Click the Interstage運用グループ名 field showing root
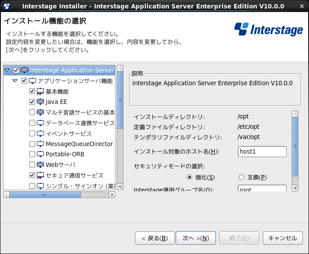309x254 pixels. pos(262,188)
